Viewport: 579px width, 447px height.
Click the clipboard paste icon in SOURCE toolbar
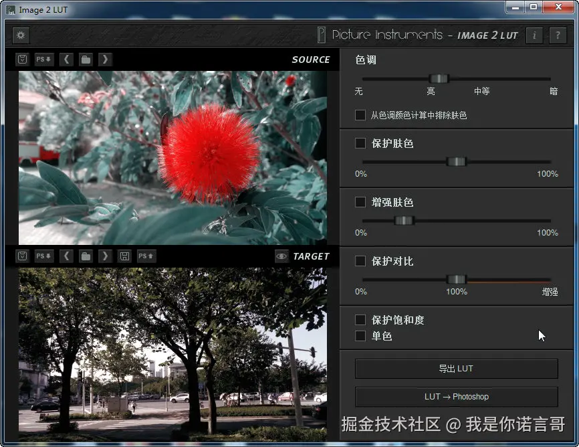(x=23, y=59)
